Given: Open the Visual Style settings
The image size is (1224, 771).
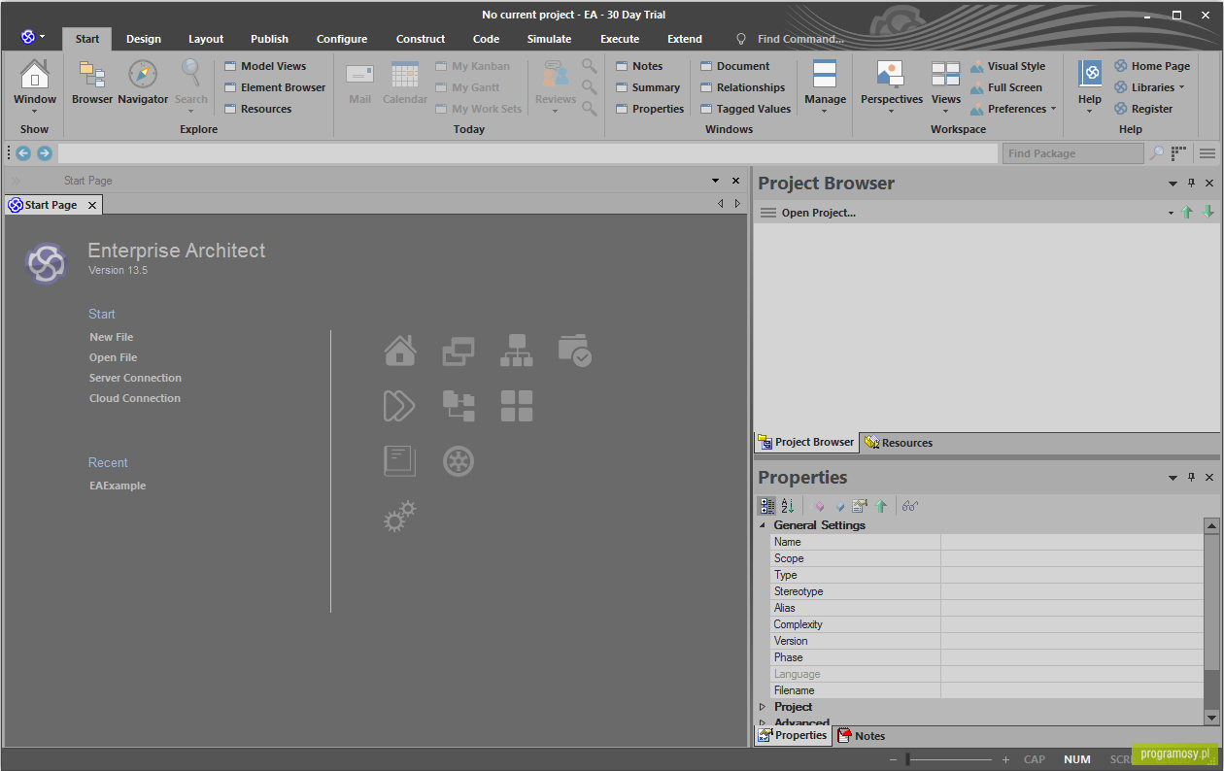Looking at the screenshot, I should tap(1007, 66).
